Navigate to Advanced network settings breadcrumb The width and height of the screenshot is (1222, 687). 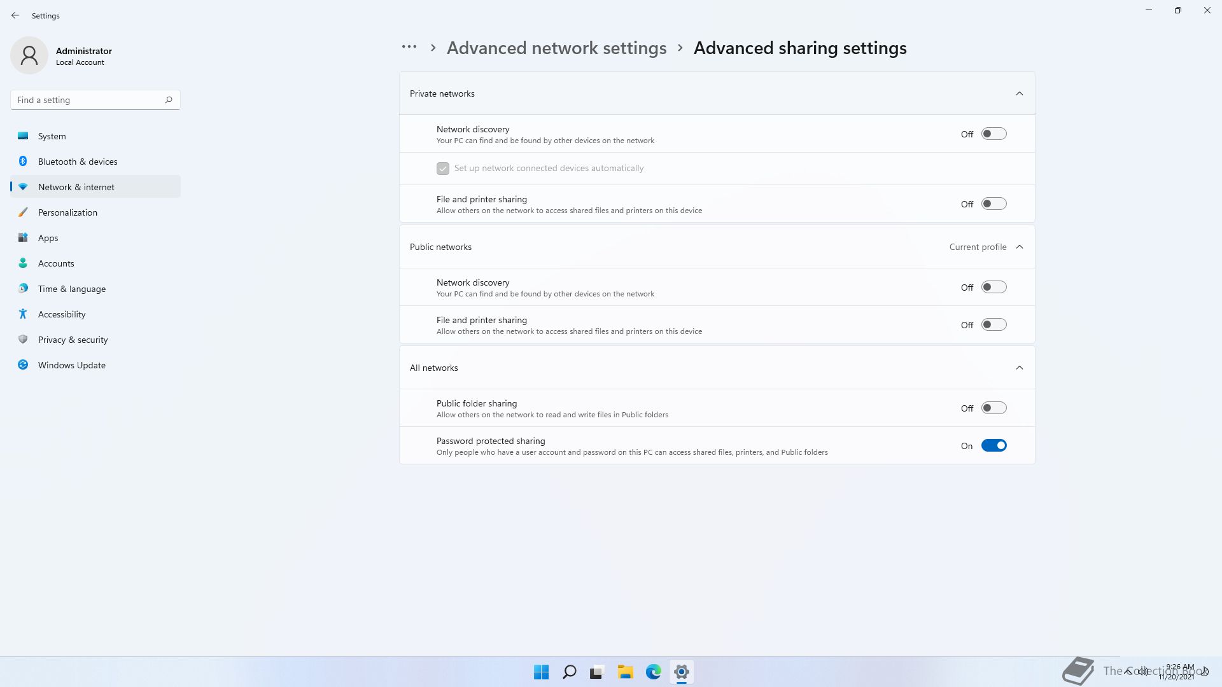click(x=557, y=48)
